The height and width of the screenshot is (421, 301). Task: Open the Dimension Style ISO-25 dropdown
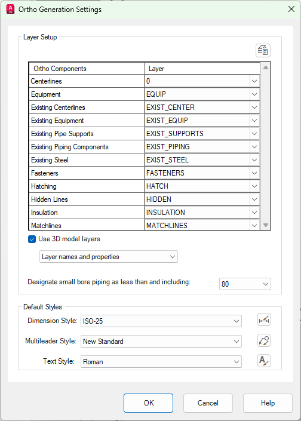(x=161, y=321)
